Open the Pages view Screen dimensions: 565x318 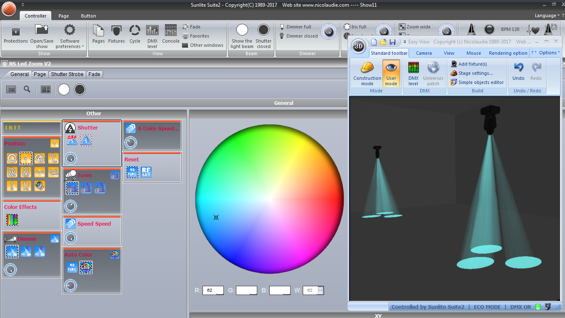(x=99, y=34)
